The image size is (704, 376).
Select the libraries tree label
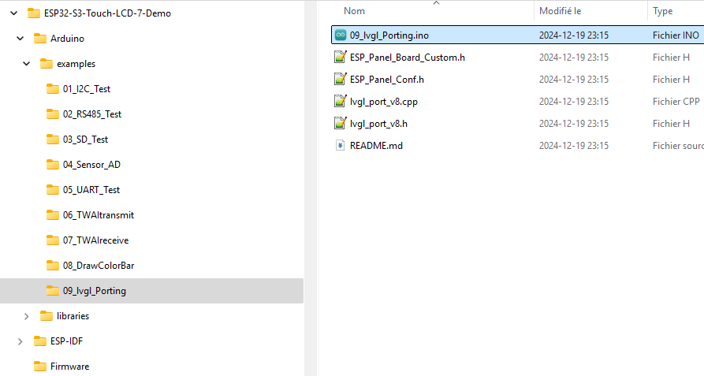(73, 316)
